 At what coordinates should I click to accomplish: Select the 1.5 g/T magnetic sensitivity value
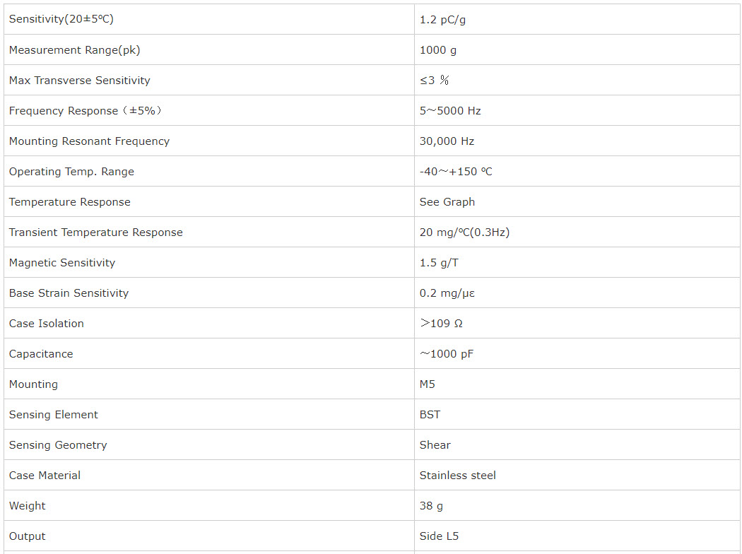click(439, 263)
